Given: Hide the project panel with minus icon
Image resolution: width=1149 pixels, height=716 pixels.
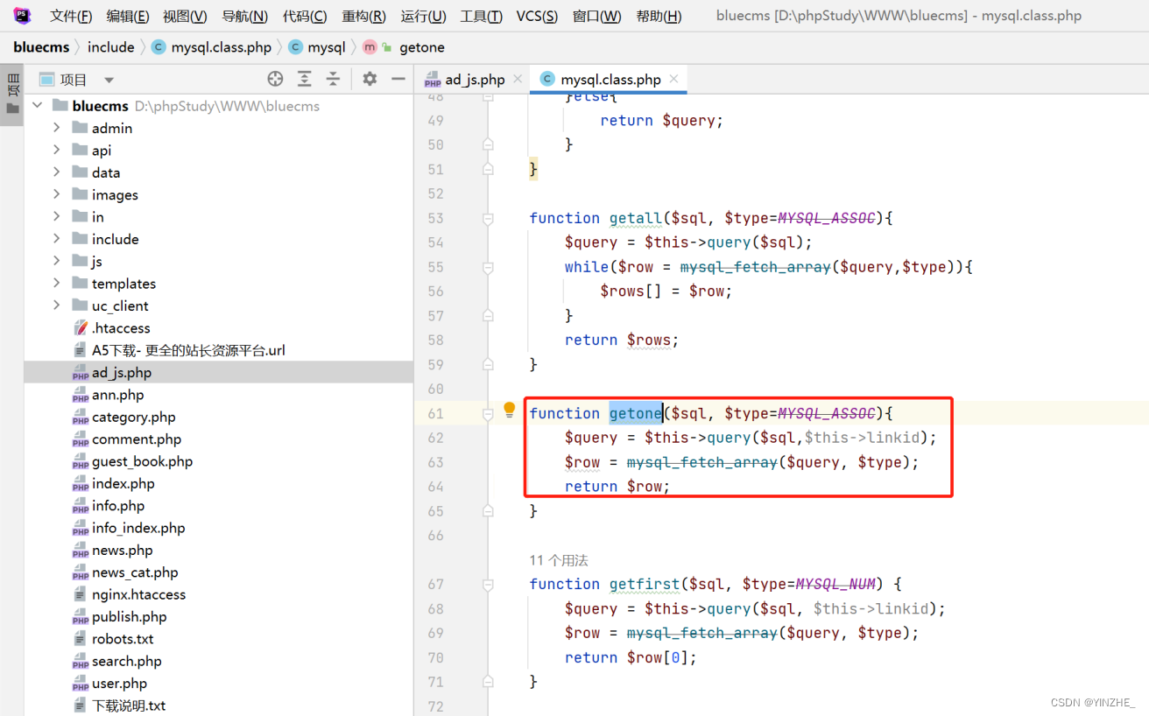Looking at the screenshot, I should click(x=398, y=79).
